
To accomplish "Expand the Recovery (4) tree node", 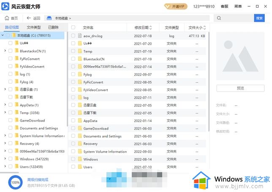I will (x=5, y=143).
